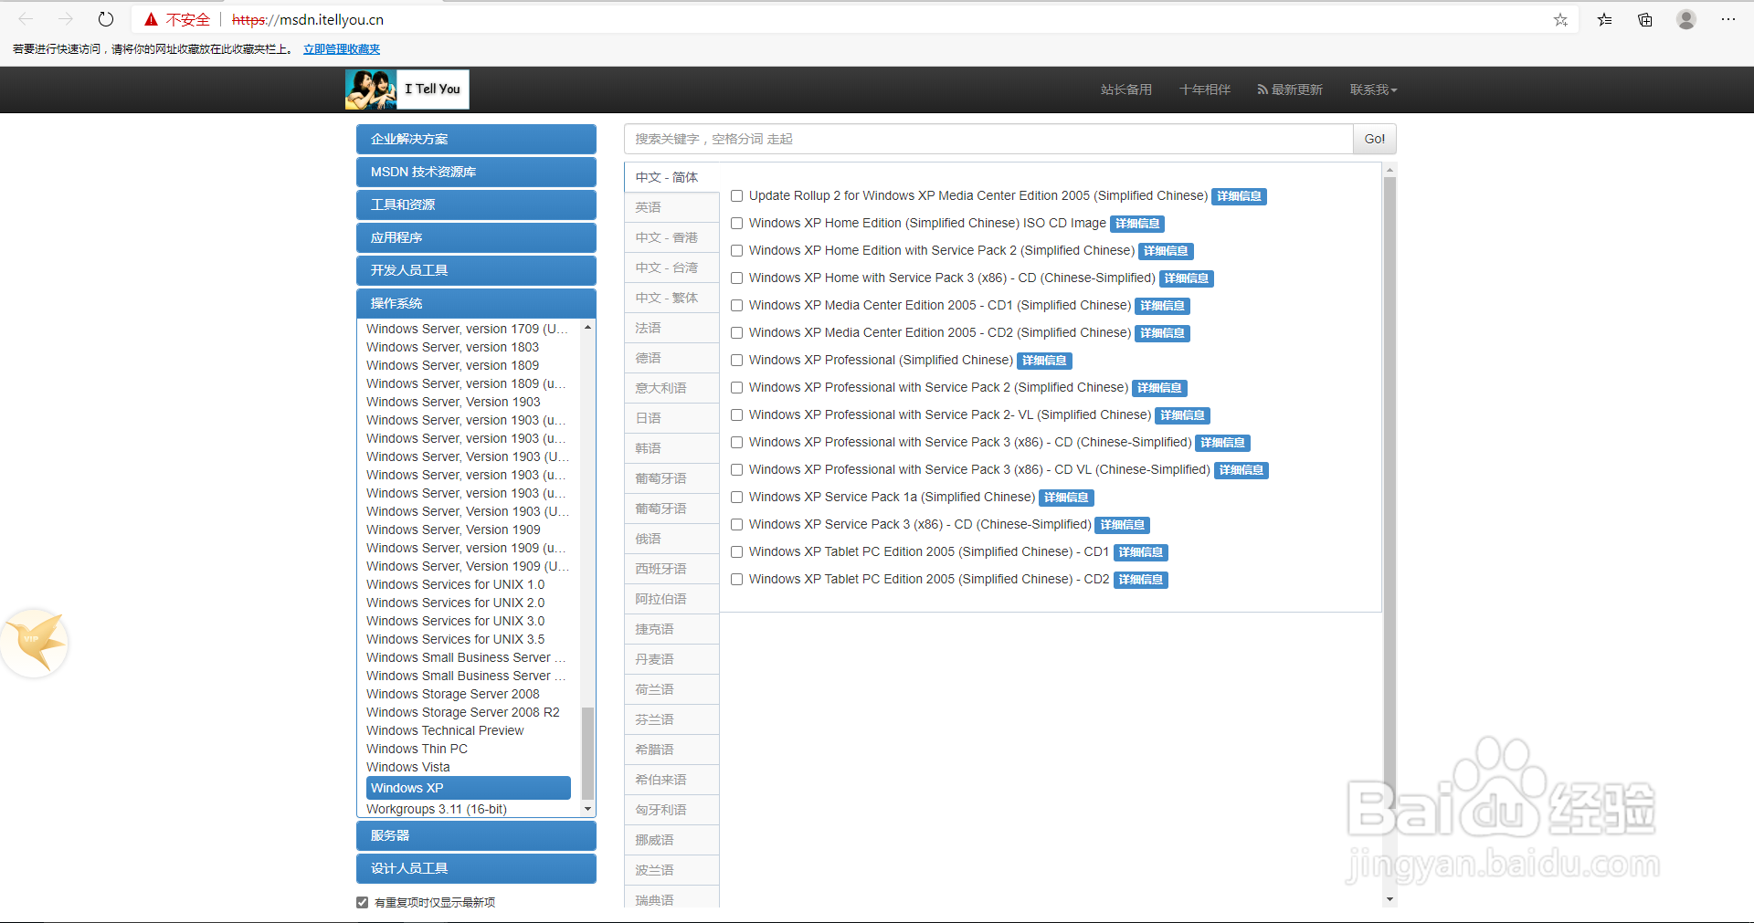1754x923 pixels.
Task: Open 最新更新 RSS feed link
Action: pos(1290,89)
